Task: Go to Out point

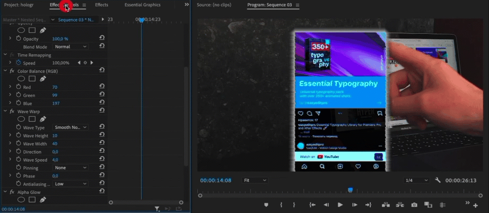Action: click(368, 205)
